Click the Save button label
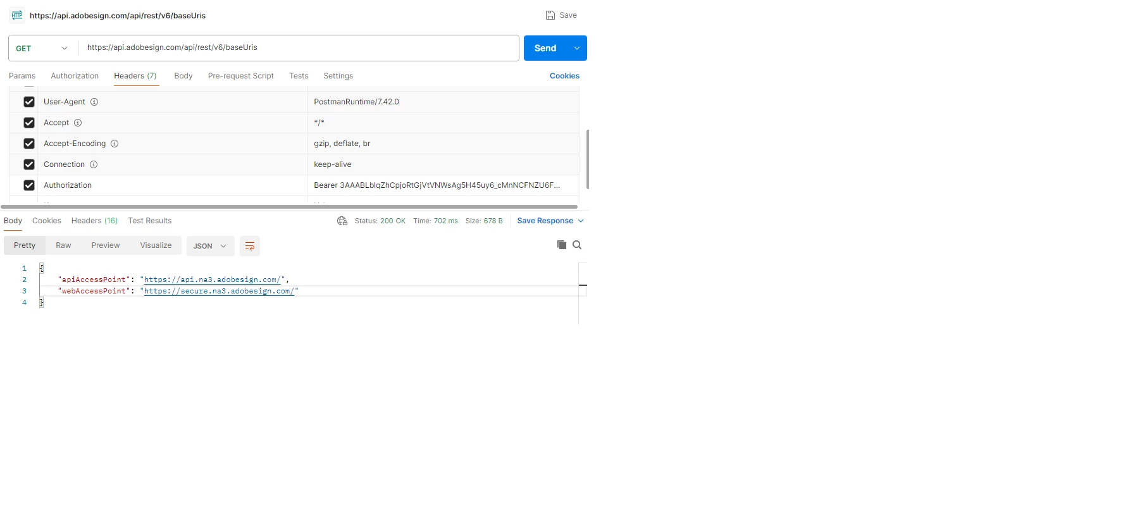Image resolution: width=1147 pixels, height=511 pixels. [568, 15]
